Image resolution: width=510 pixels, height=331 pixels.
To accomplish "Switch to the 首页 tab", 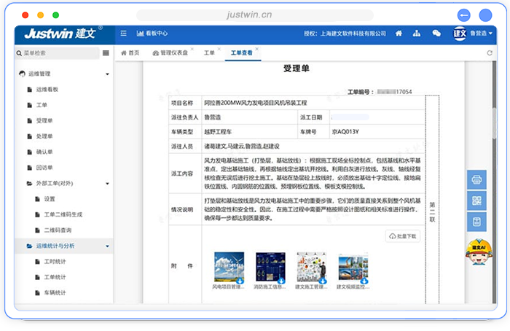I will (130, 53).
